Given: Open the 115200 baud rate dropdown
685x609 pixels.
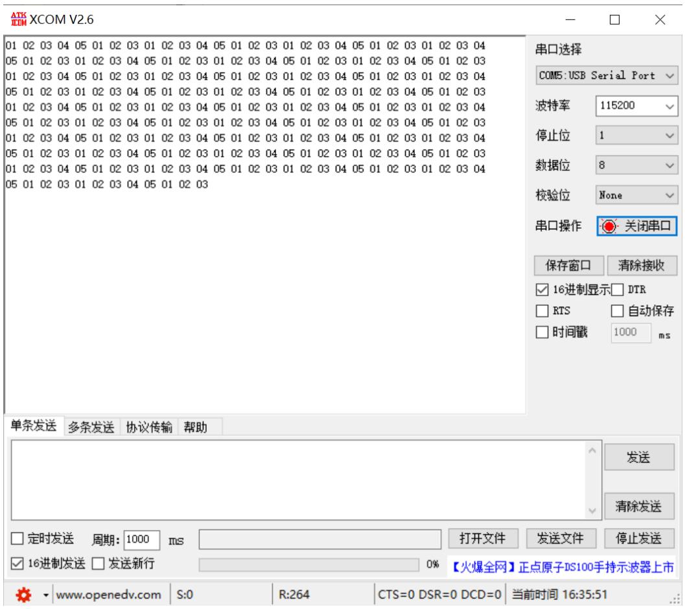Looking at the screenshot, I should (x=636, y=106).
